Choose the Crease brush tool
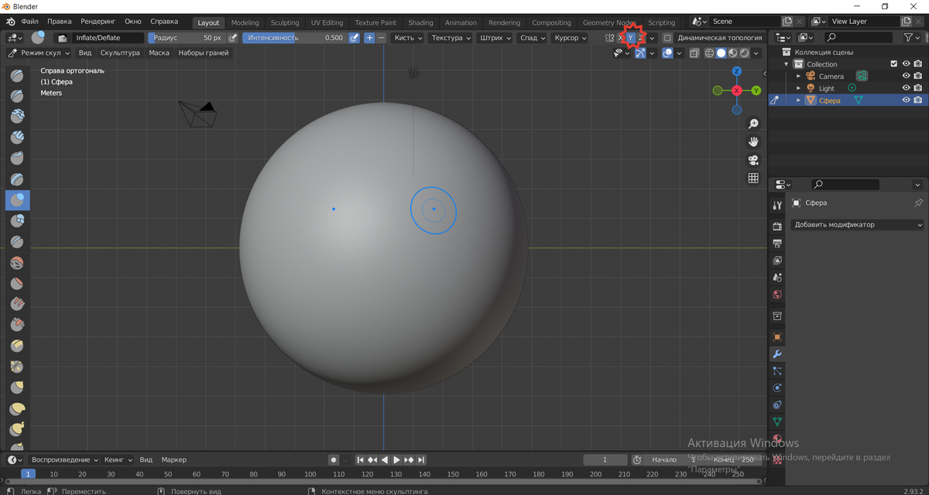This screenshot has height=495, width=929. 17,242
